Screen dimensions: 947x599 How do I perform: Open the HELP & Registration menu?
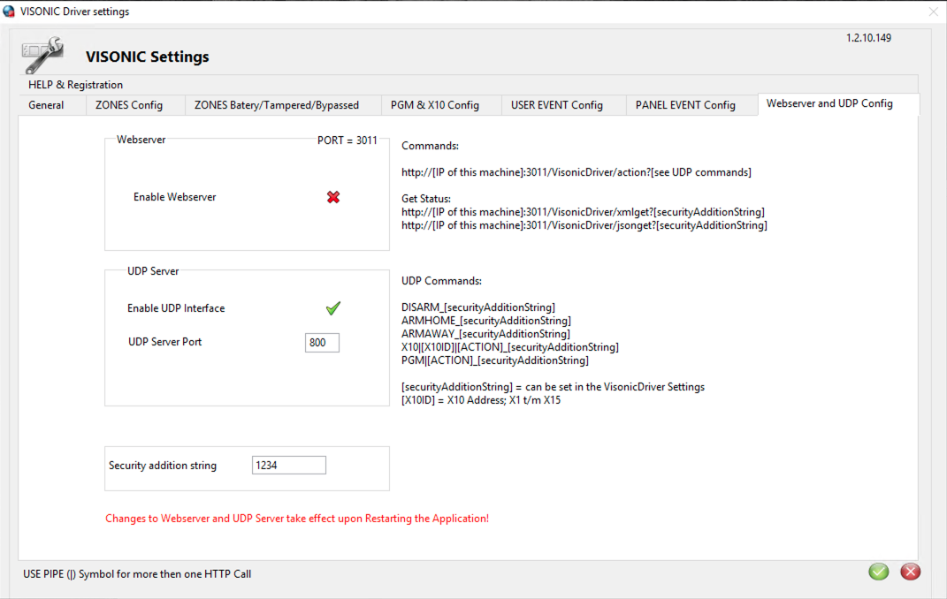pos(75,85)
